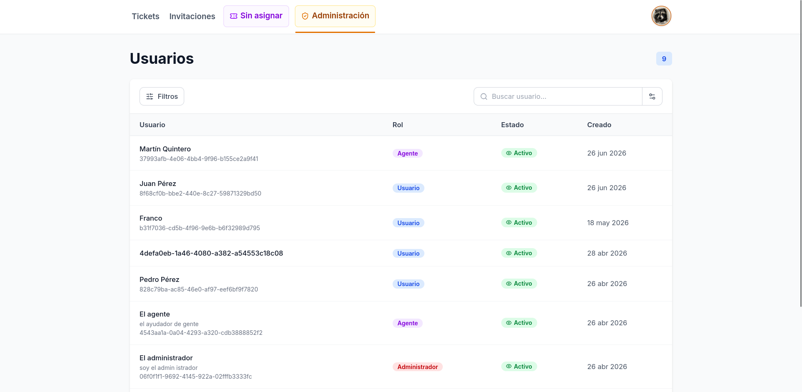This screenshot has width=802, height=392.
Task: Click Usuario role badge for Pedro Pérez
Action: [x=409, y=284]
